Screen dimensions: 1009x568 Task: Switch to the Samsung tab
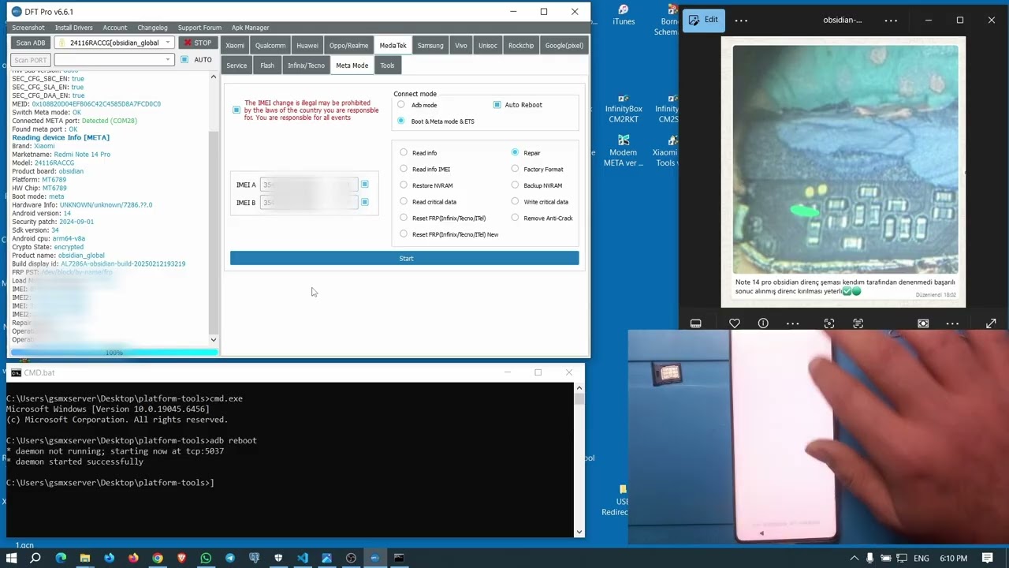[x=430, y=46]
